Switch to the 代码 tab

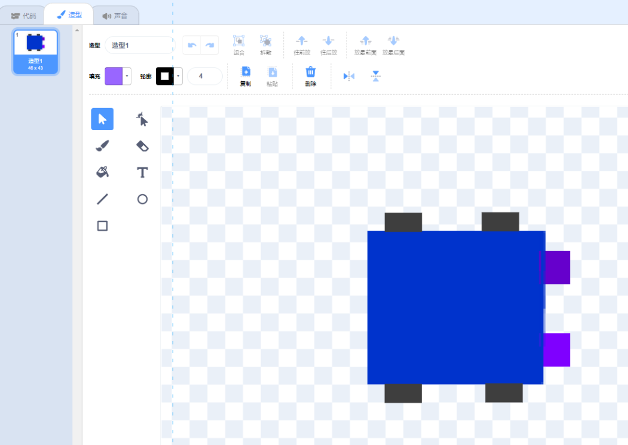23,16
